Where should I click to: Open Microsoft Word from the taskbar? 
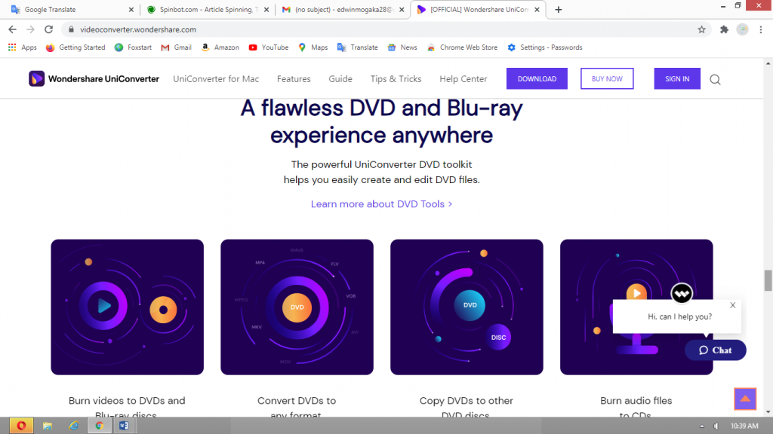pyautogui.click(x=124, y=426)
